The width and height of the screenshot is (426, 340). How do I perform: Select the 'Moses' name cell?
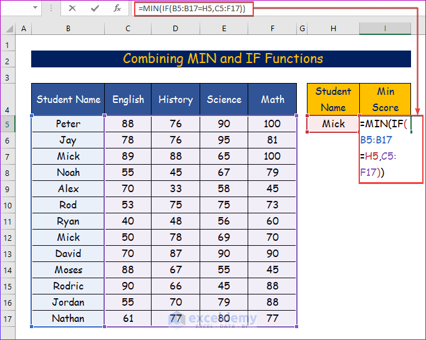click(x=68, y=270)
